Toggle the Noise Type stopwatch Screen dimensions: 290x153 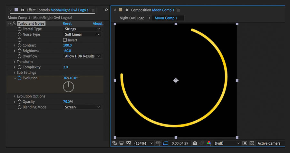coord(19,34)
